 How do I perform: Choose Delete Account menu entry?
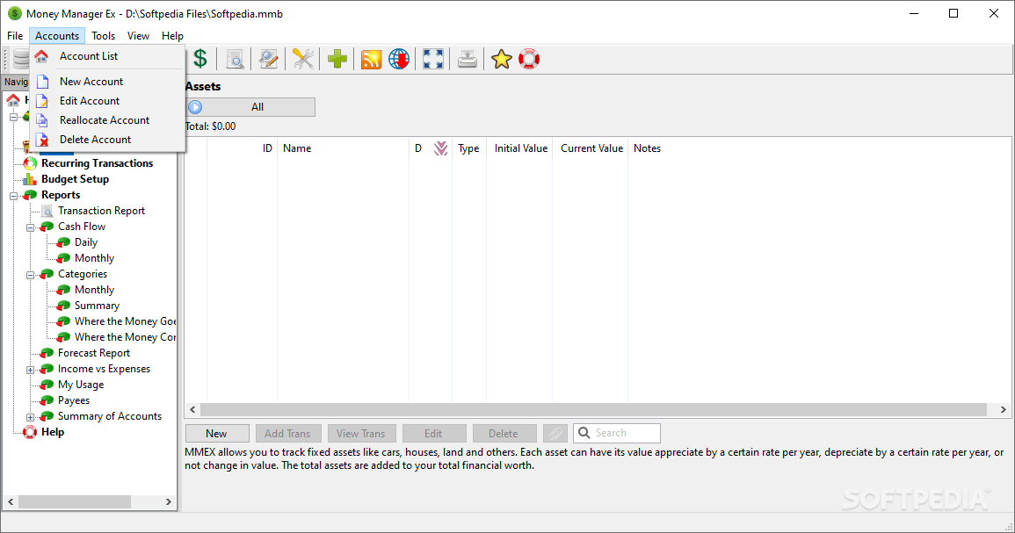coord(107,140)
